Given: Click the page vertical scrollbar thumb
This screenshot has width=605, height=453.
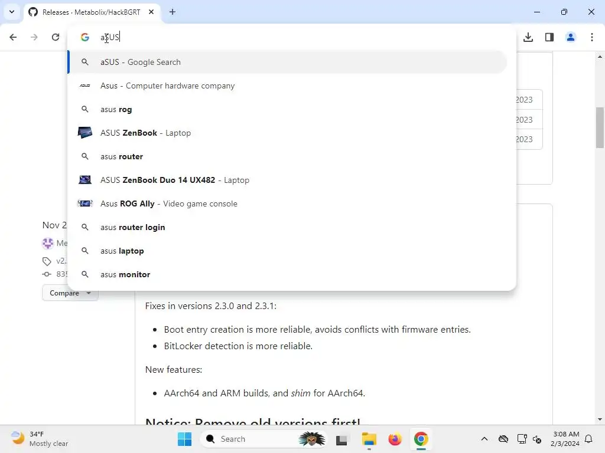Looking at the screenshot, I should coord(600,127).
